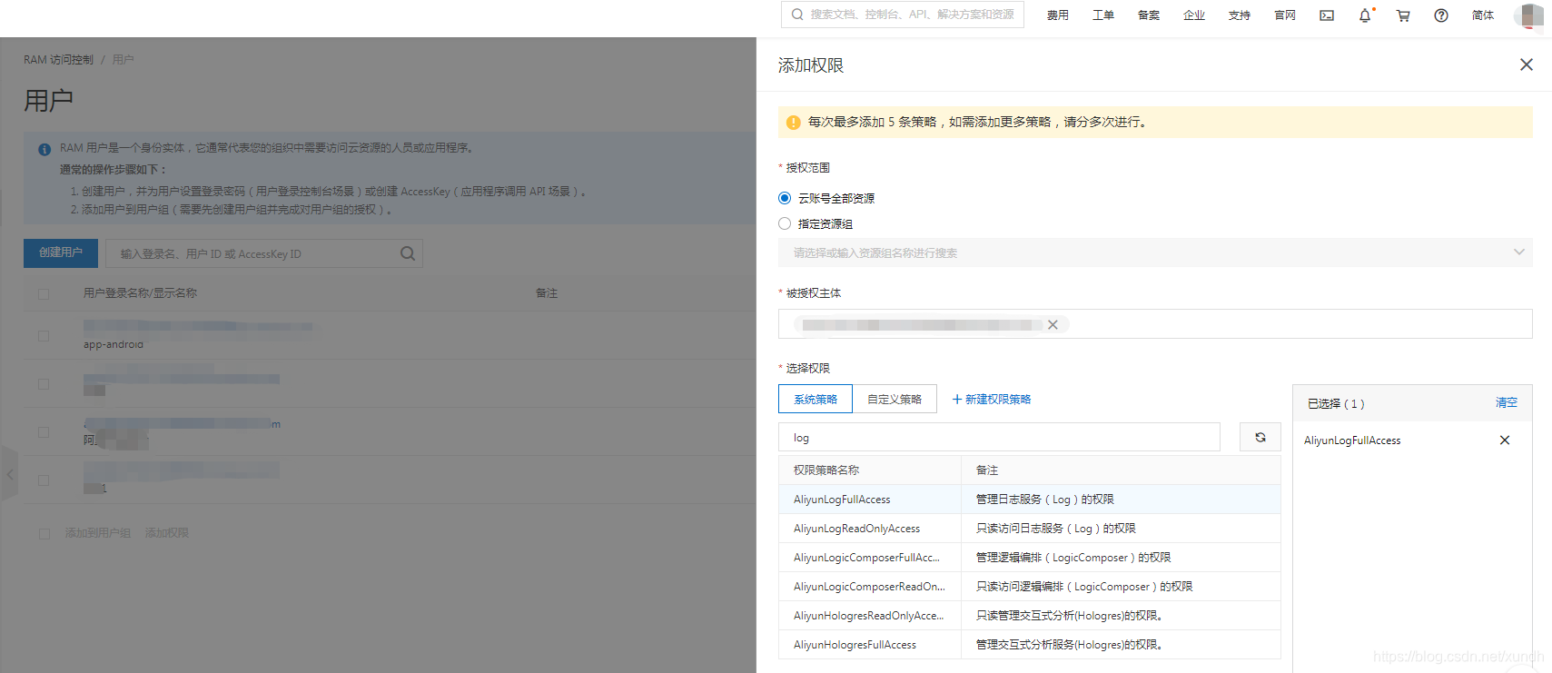The width and height of the screenshot is (1552, 673).
Task: Select AliyunLogicComposerFullAcc... policy row
Action: [1030, 558]
